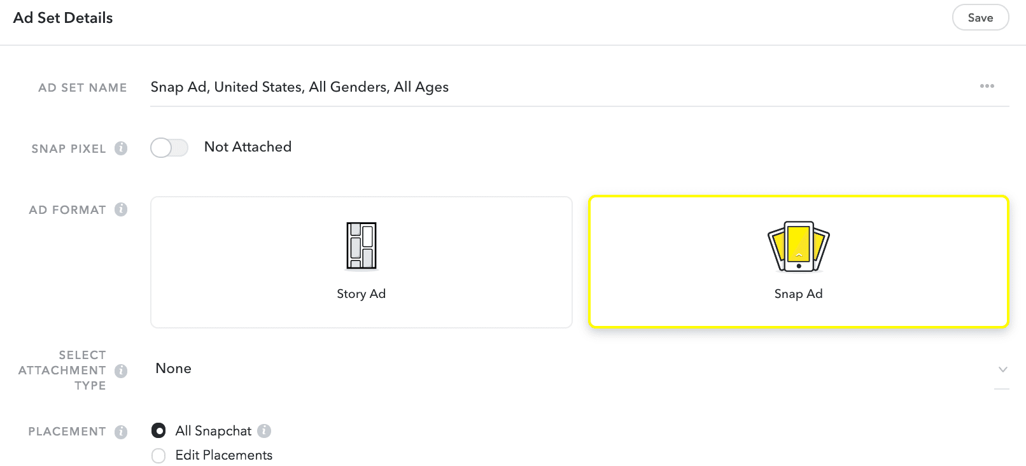This screenshot has height=466, width=1026.
Task: Select the All Snapchat radio button
Action: (x=158, y=431)
